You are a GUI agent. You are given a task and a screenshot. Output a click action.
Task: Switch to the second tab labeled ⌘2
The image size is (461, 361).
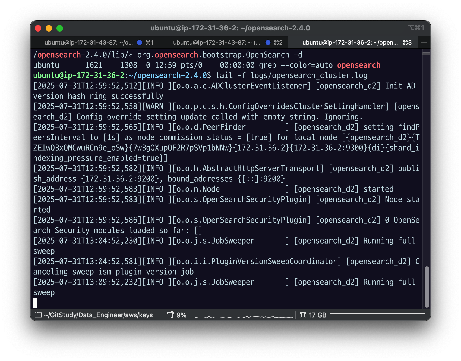pyautogui.click(x=223, y=42)
